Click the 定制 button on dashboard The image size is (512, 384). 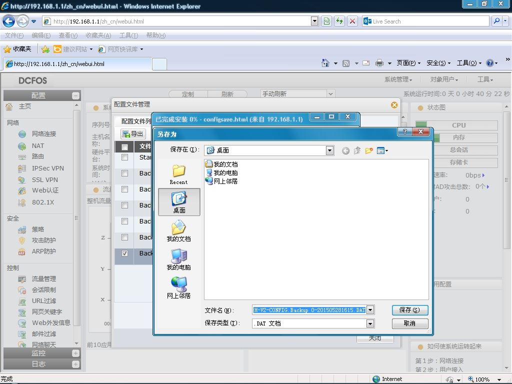pos(188,94)
